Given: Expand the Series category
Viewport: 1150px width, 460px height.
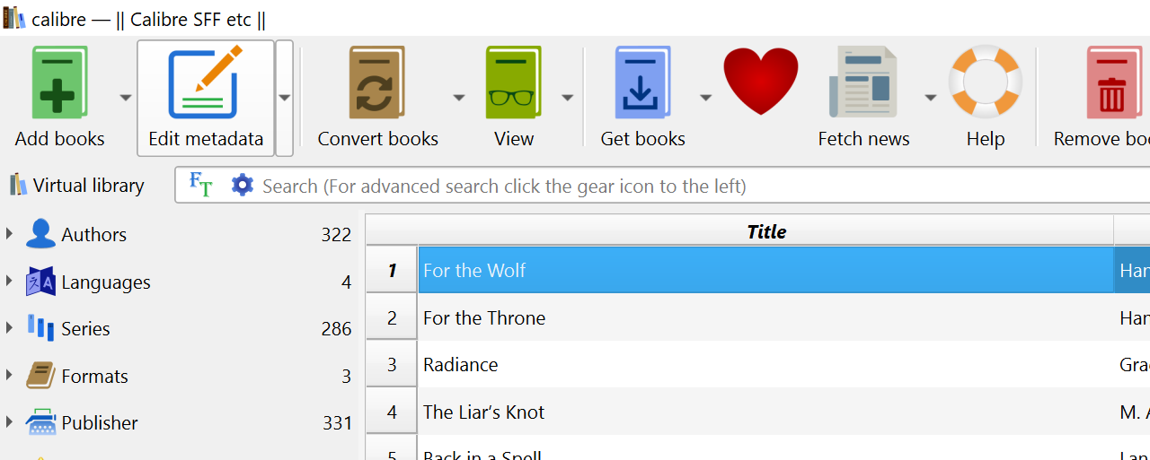Looking at the screenshot, I should pos(9,328).
